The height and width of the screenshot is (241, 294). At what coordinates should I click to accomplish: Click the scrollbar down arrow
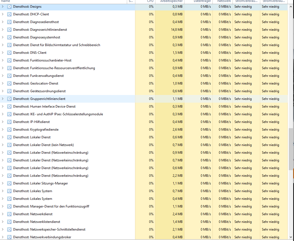click(x=291, y=237)
